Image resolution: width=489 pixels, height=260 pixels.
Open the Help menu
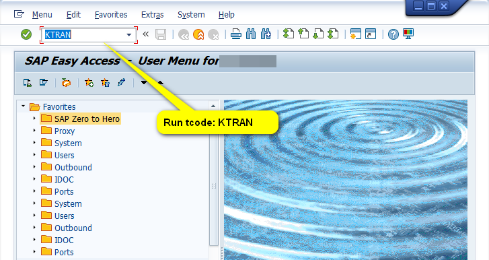coord(227,15)
